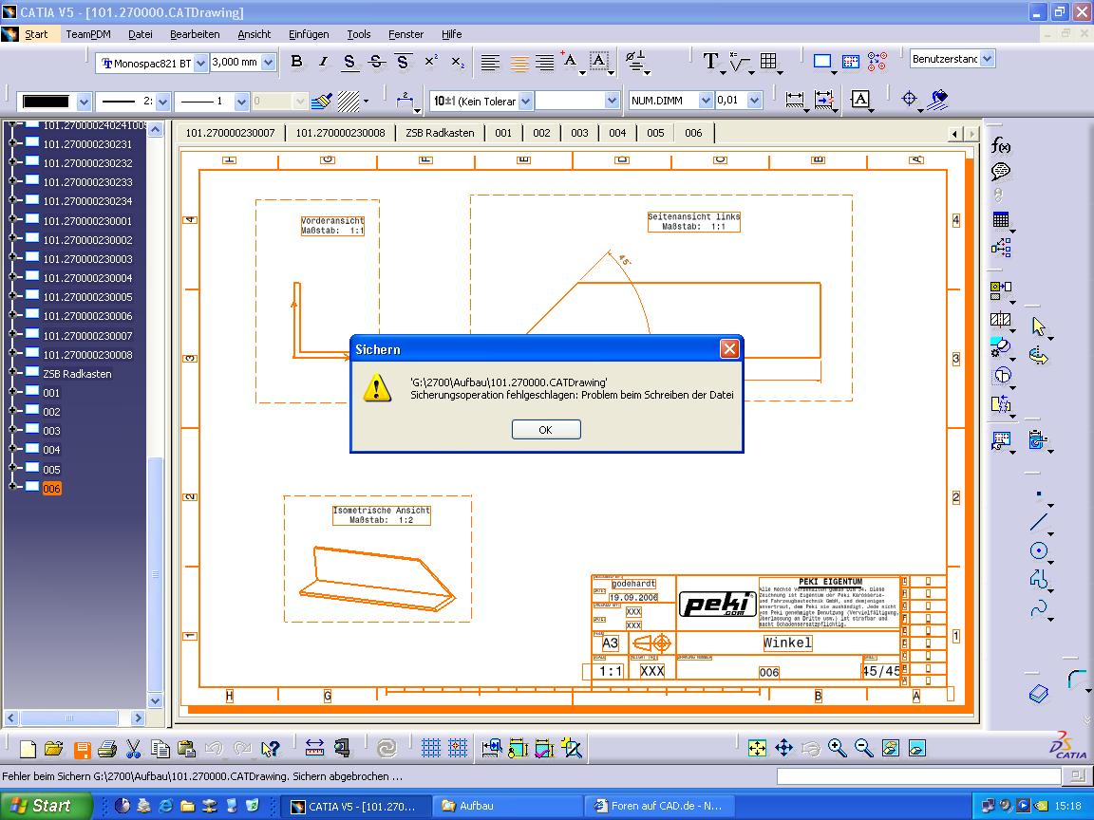Align text center
This screenshot has width=1094, height=820.
(519, 62)
